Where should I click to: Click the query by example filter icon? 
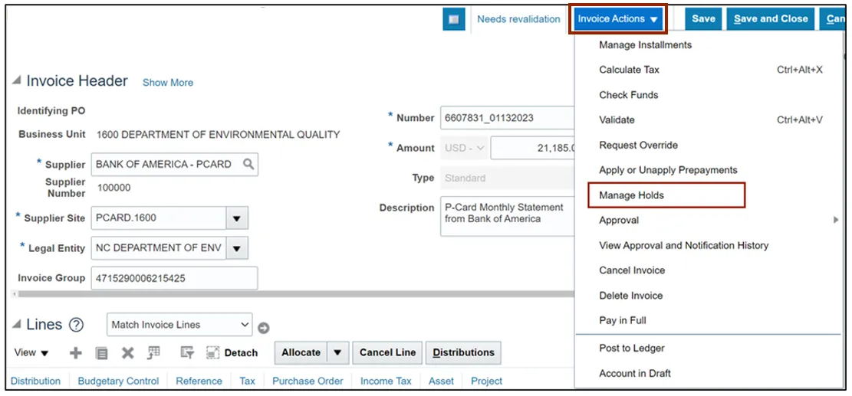tap(186, 353)
